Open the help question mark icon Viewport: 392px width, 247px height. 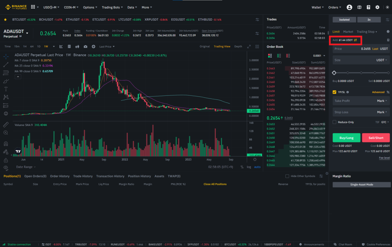point(368,7)
